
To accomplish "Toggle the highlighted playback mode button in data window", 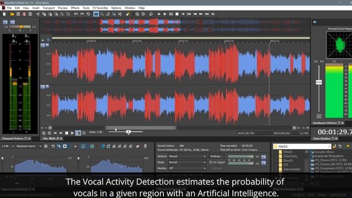I will tap(78, 133).
